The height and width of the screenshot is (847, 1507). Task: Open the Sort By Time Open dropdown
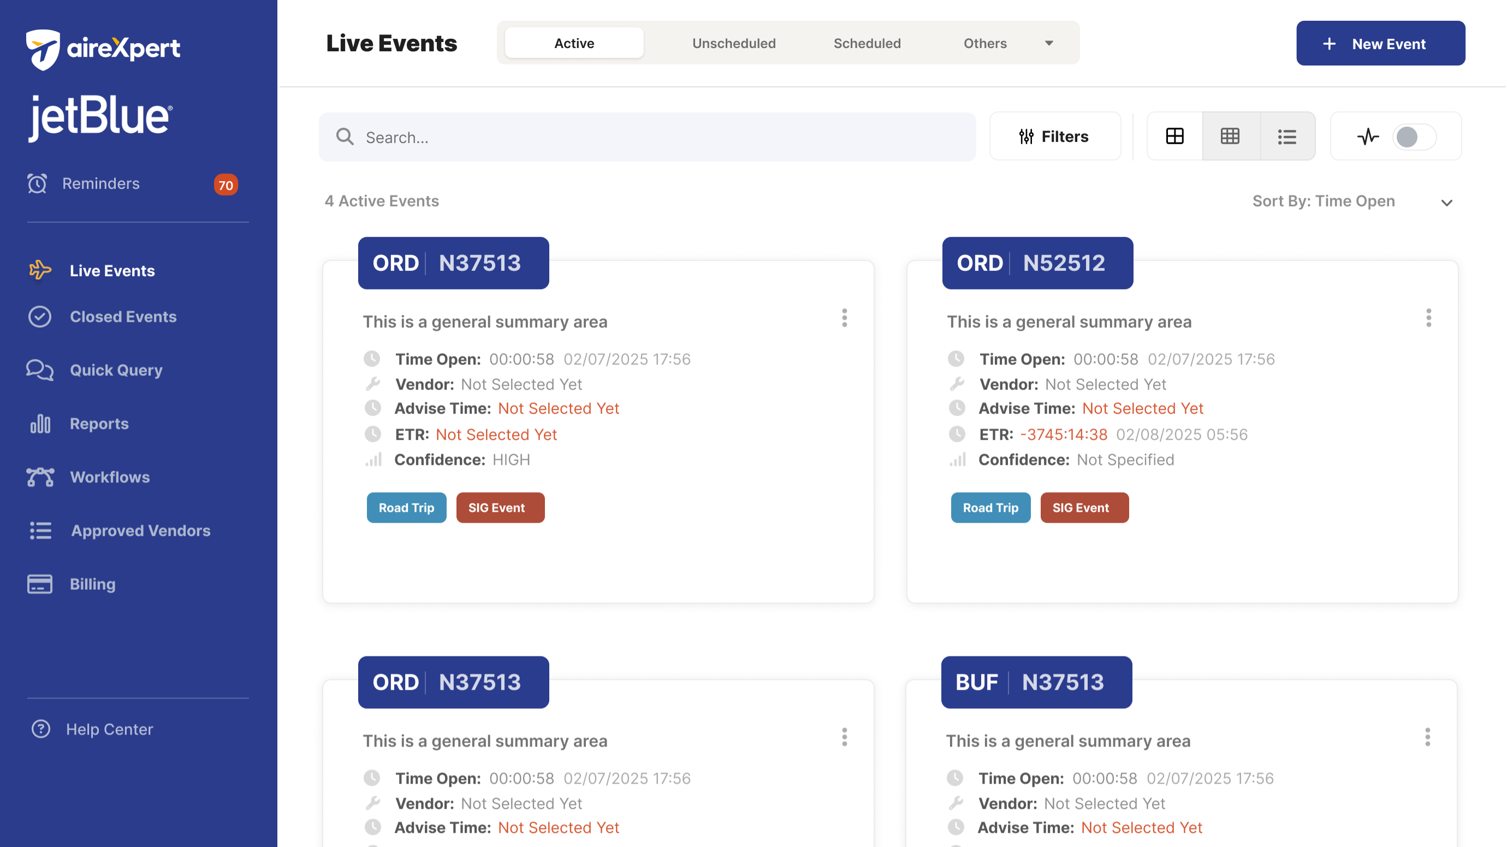[1352, 201]
